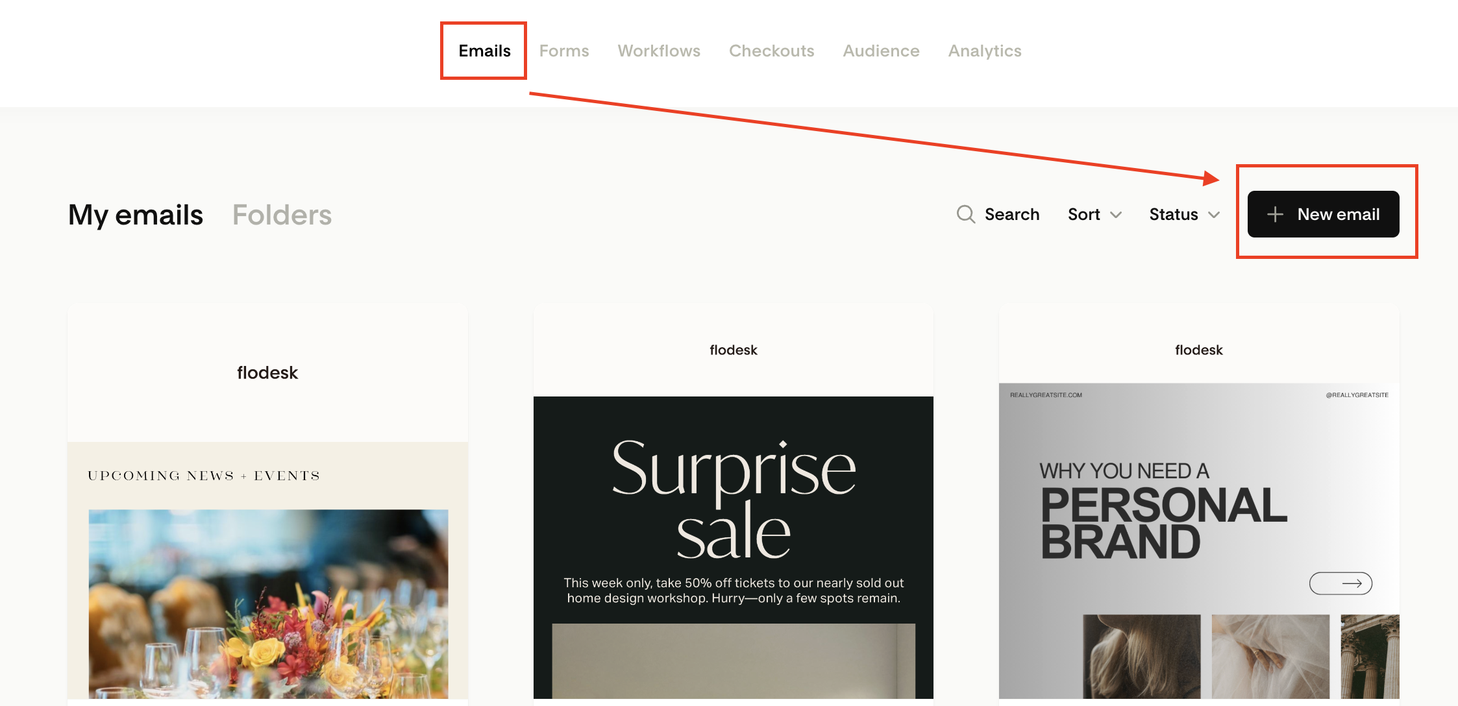Click the arrow pill in Personal Brand email
Viewport: 1458px width, 706px height.
(x=1341, y=583)
